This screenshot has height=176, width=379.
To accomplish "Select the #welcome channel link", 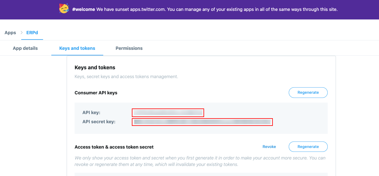I will (83, 9).
